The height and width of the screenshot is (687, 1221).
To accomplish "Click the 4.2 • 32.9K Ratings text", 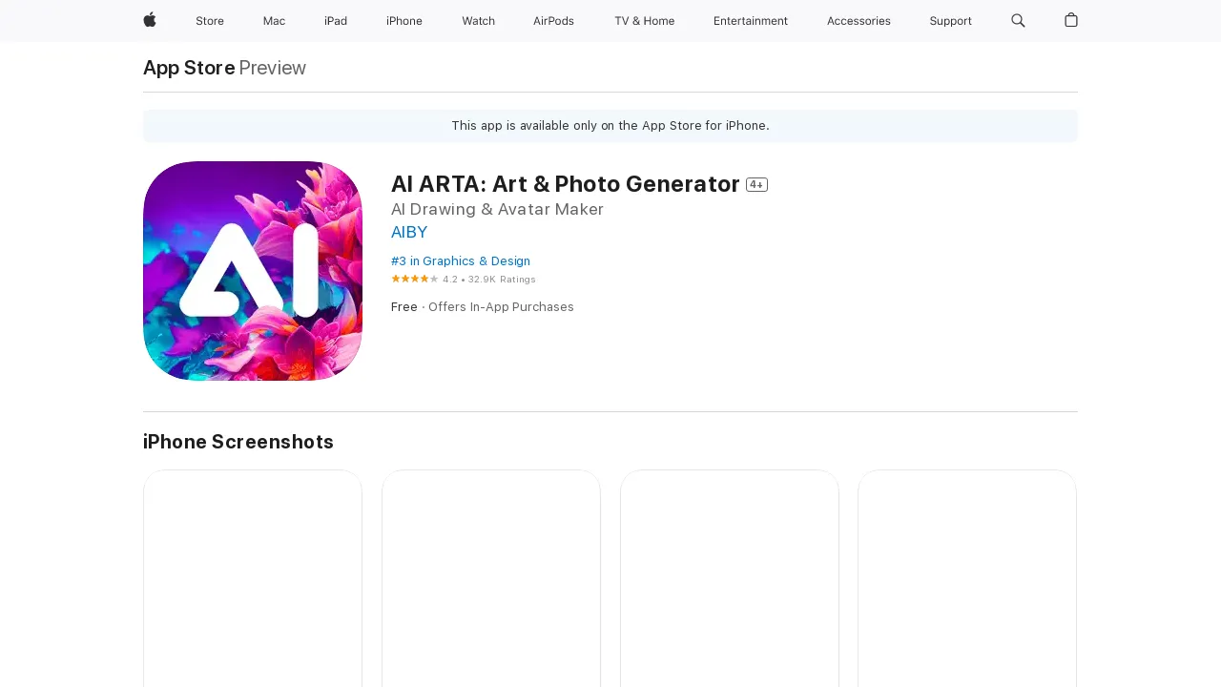I will coord(489,280).
